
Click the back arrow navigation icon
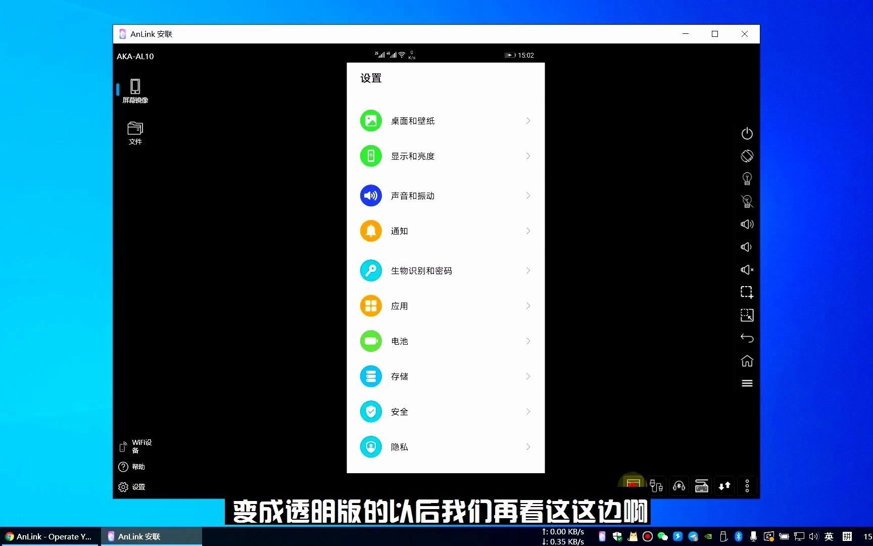coord(747,338)
